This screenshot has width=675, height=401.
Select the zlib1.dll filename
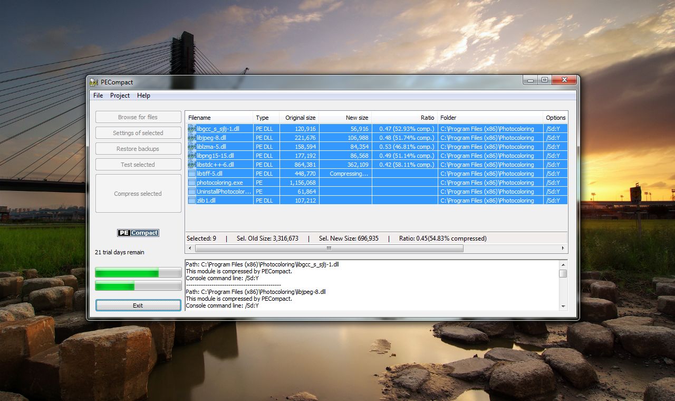[207, 200]
